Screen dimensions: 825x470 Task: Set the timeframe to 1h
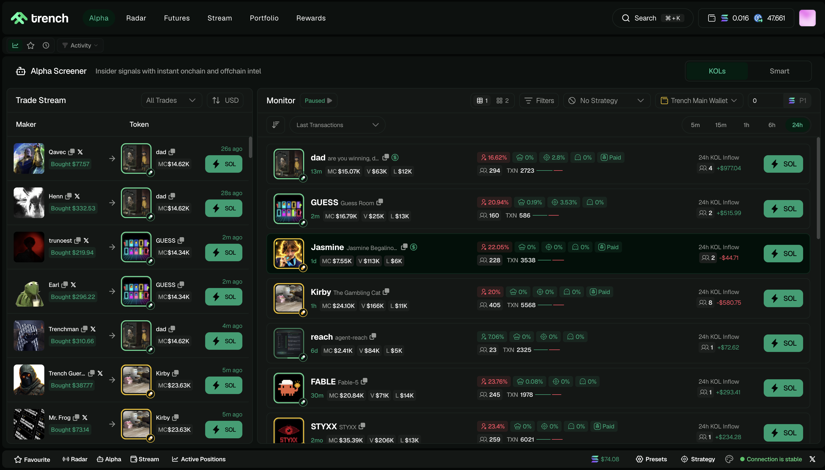pyautogui.click(x=746, y=125)
